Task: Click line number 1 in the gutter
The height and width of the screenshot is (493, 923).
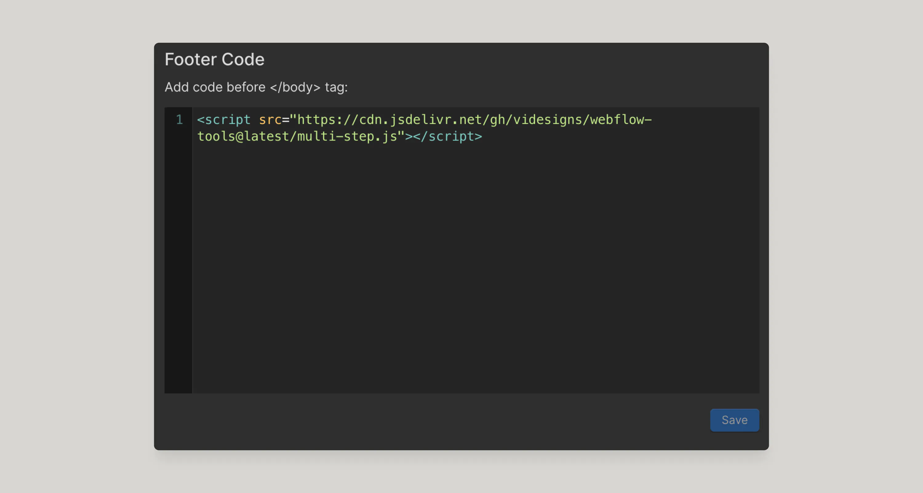Action: tap(179, 120)
